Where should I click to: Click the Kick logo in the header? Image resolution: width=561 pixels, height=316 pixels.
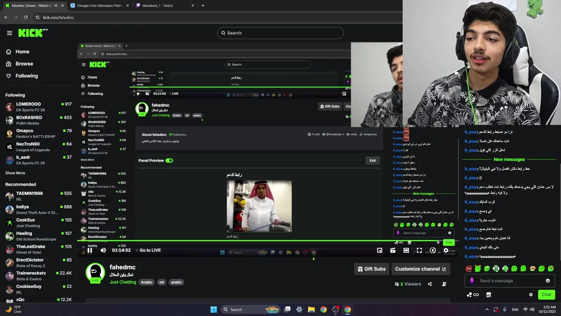tap(32, 33)
